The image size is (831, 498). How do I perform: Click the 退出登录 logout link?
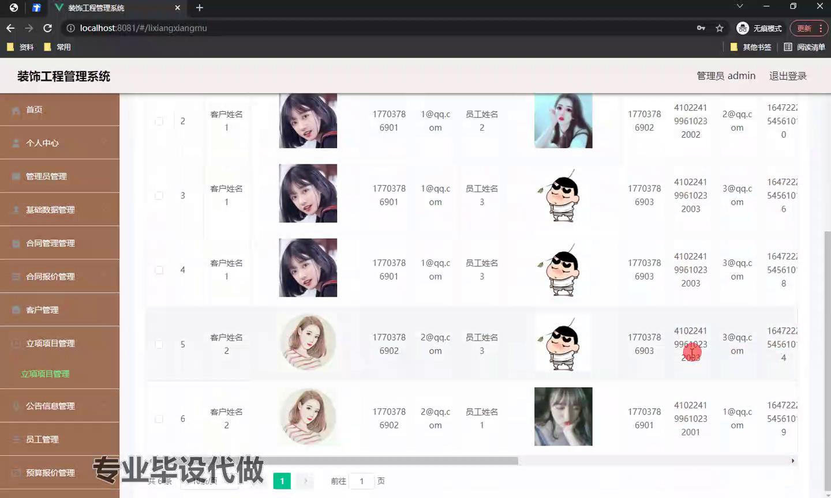[x=788, y=76]
